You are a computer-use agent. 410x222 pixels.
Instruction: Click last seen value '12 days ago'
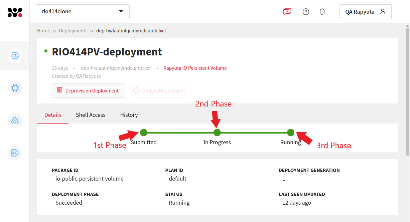[297, 203]
